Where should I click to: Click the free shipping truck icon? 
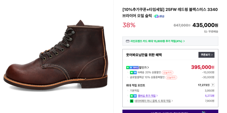point(206,32)
